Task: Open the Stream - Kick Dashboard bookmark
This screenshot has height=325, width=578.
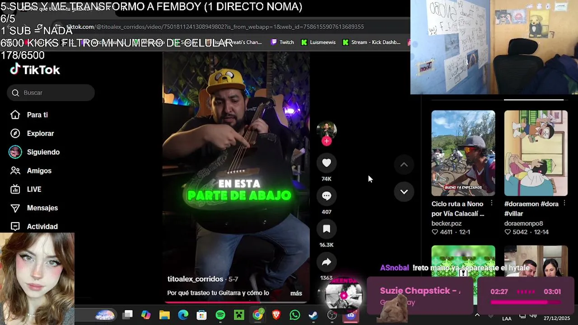Action: [372, 42]
